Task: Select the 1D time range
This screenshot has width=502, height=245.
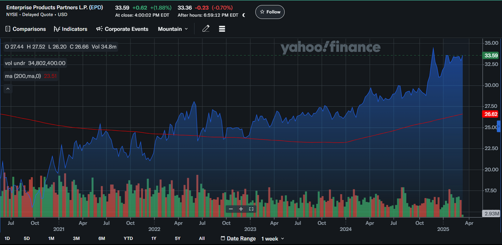Action: coord(7,239)
